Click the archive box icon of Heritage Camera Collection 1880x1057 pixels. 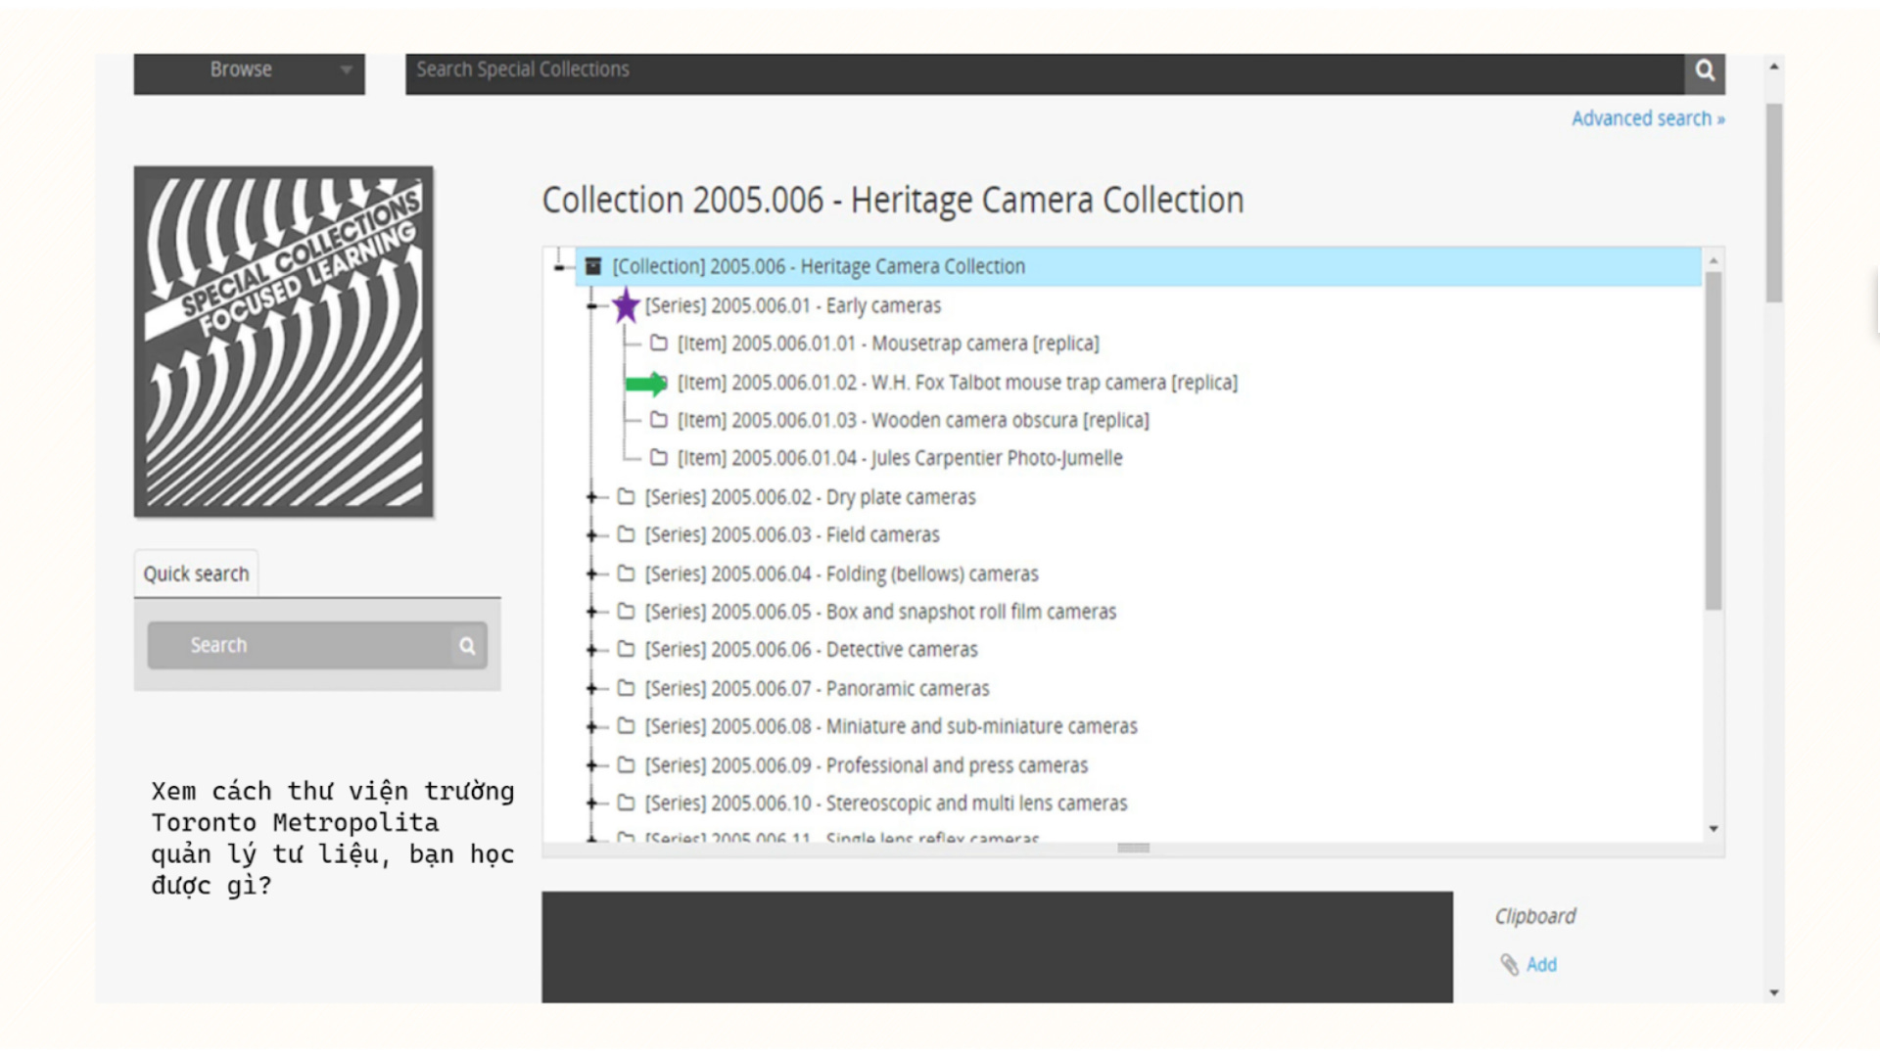[x=593, y=266]
